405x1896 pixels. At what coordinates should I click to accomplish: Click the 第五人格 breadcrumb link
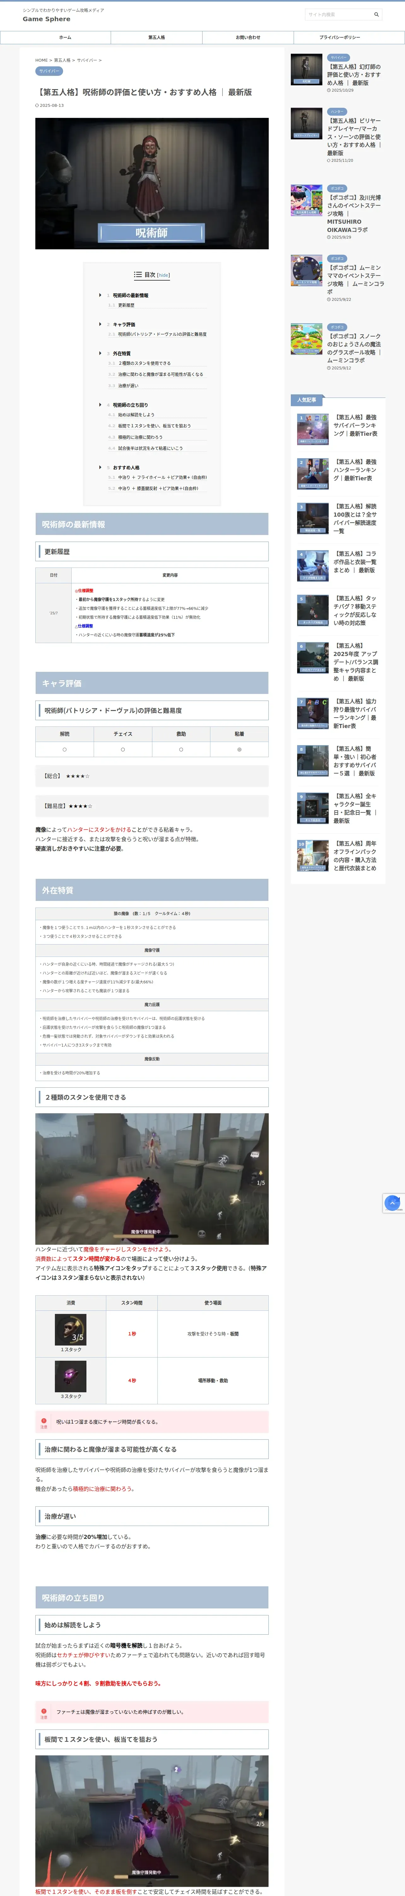(62, 60)
